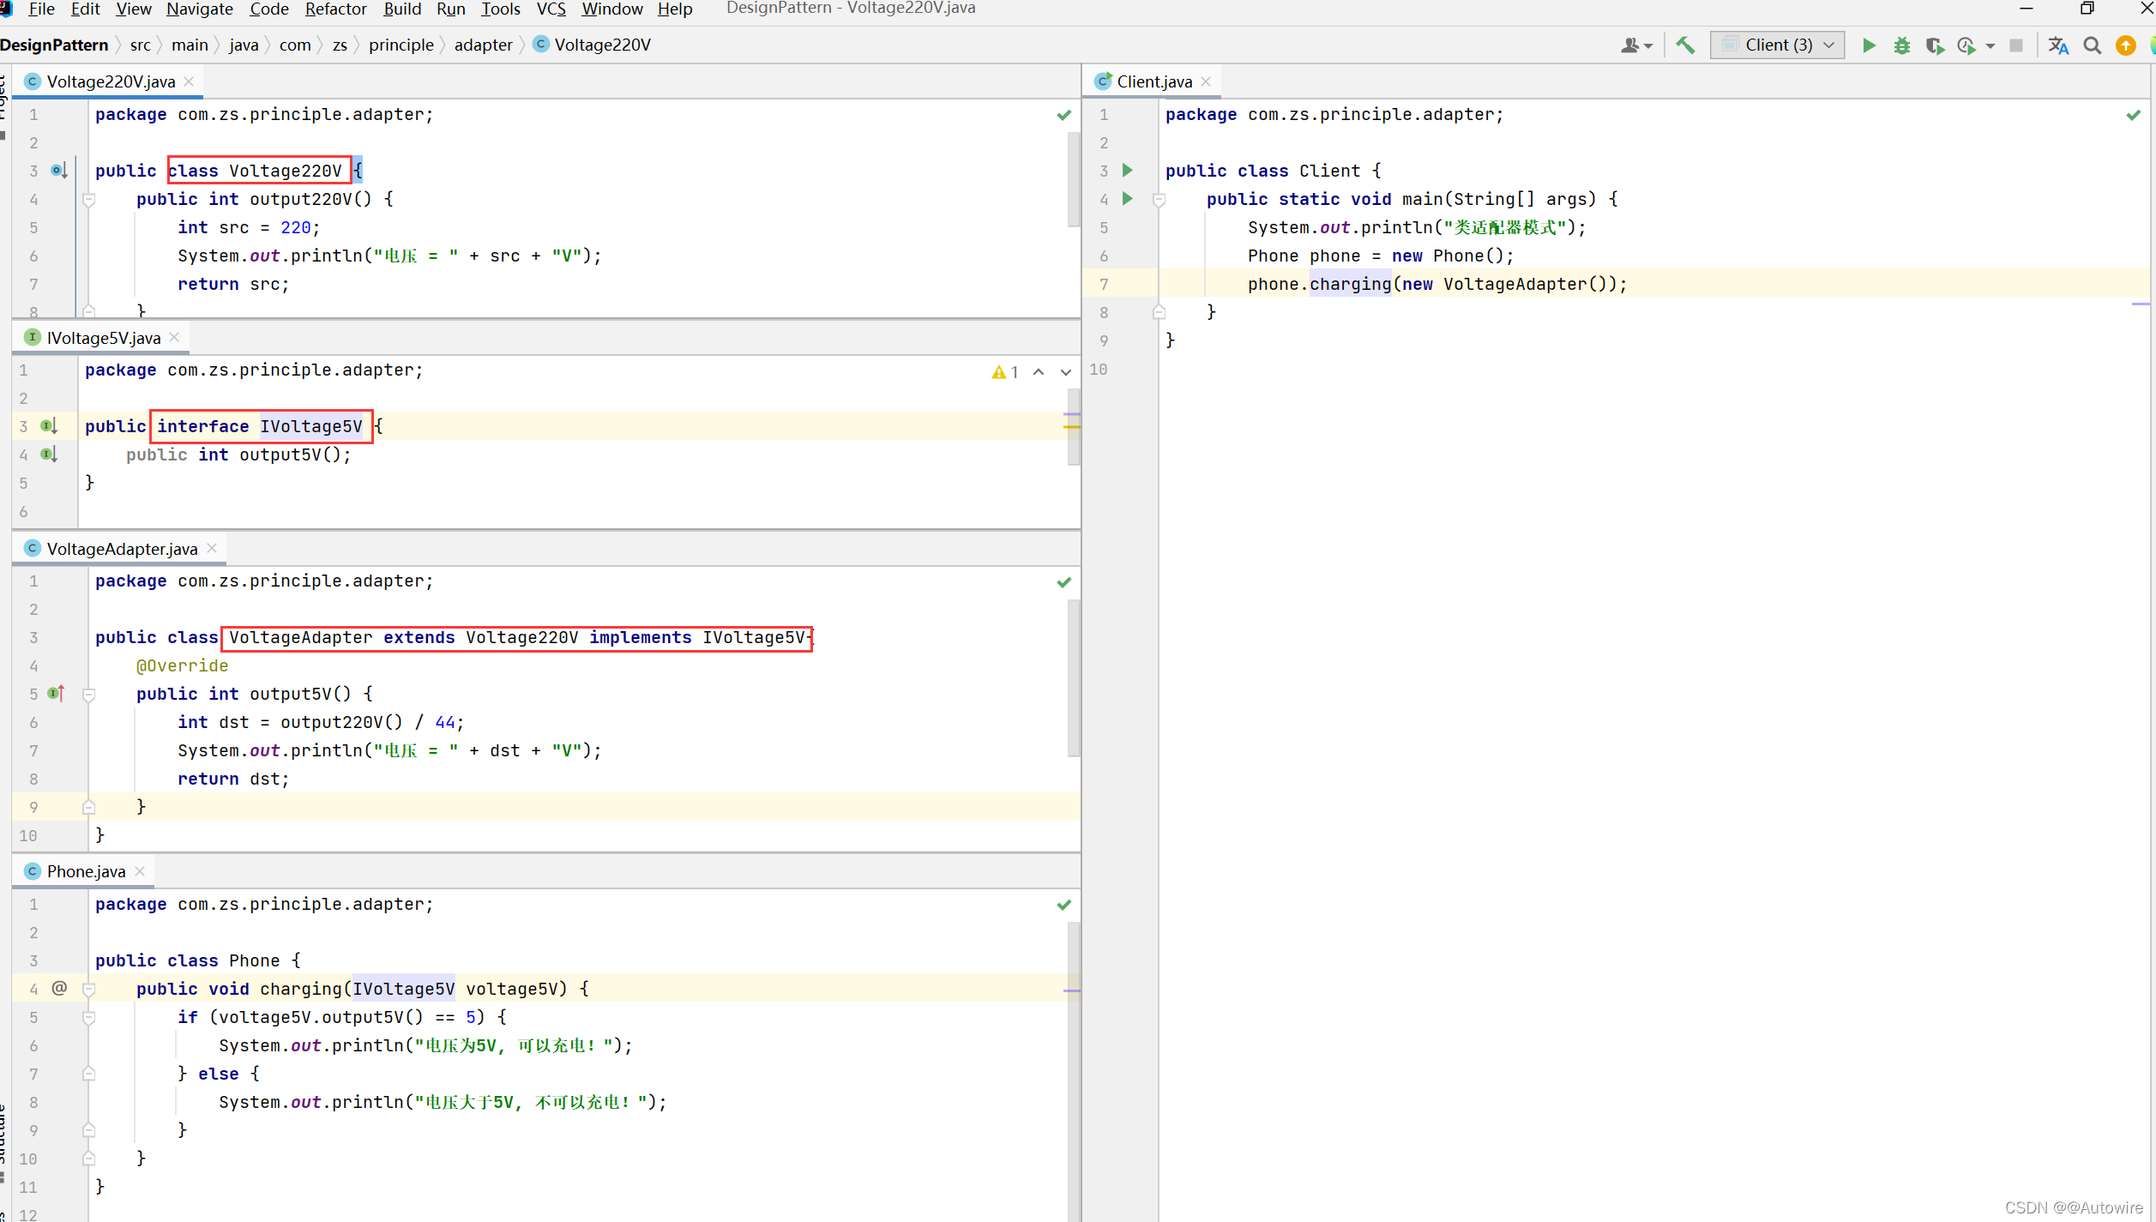Collapse the output220V method fold marker
This screenshot has width=2156, height=1222.
coord(89,199)
